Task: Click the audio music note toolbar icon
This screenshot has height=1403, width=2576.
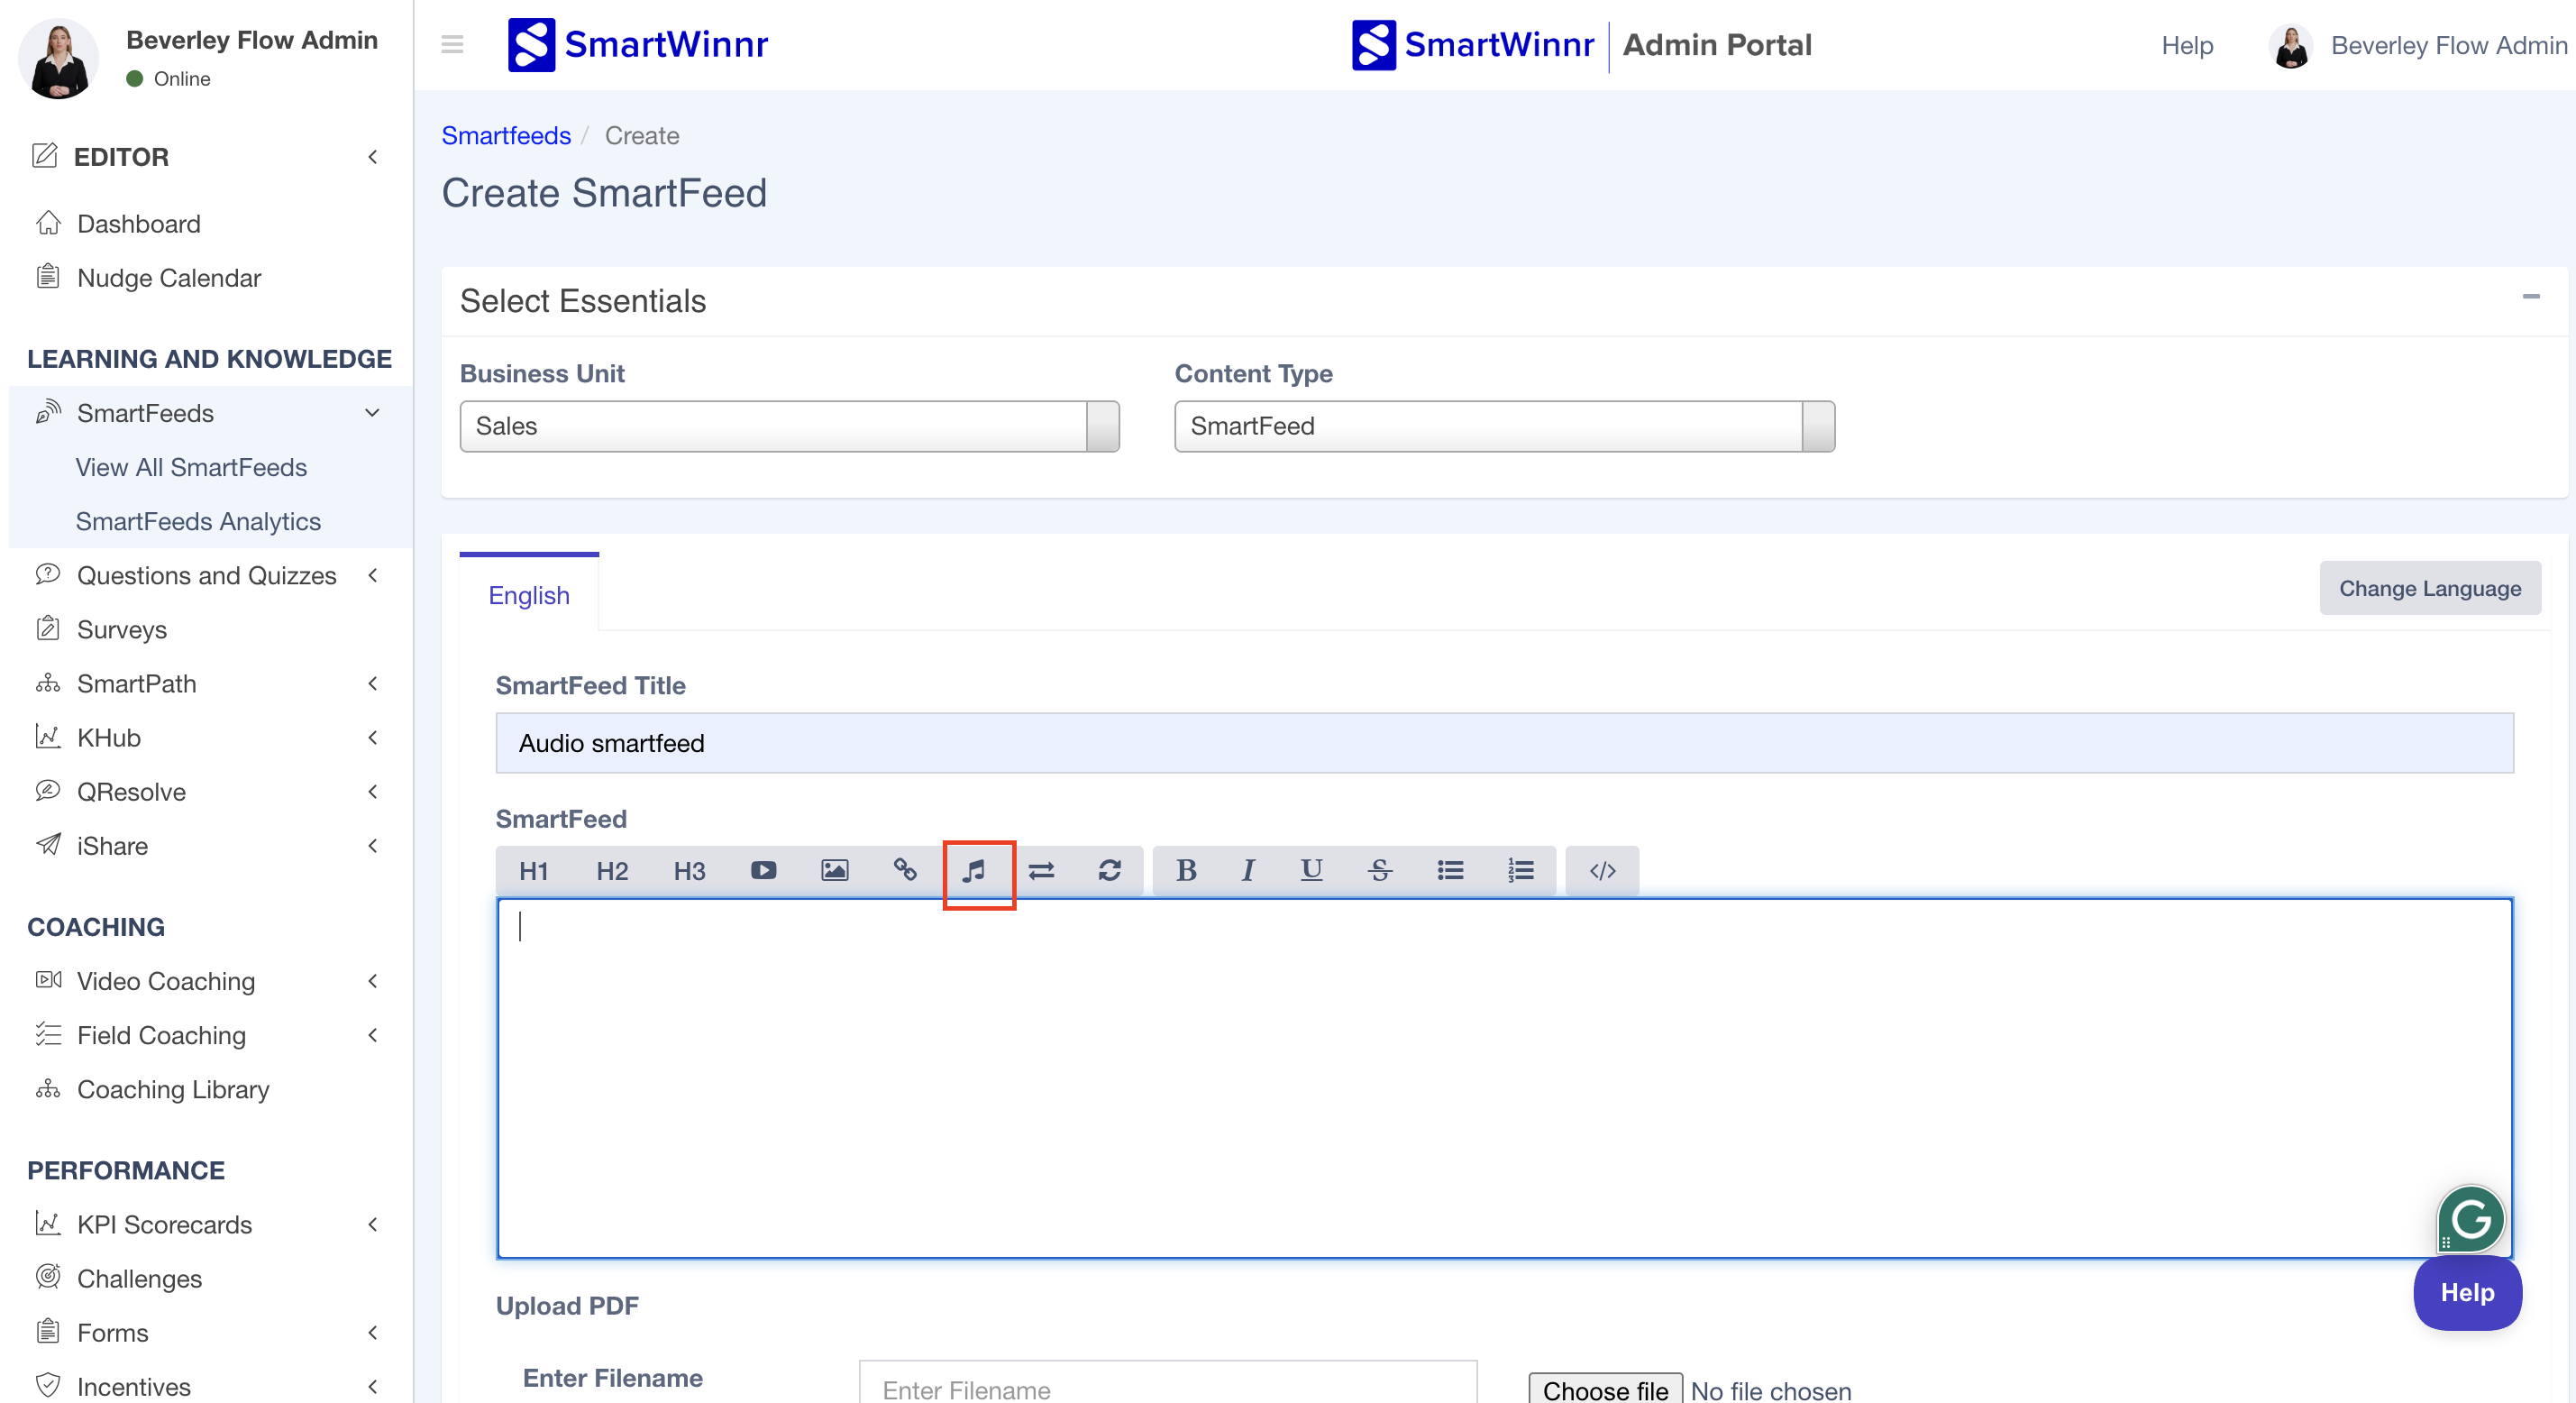Action: click(973, 871)
